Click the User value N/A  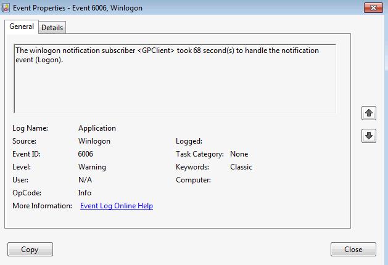[85, 180]
